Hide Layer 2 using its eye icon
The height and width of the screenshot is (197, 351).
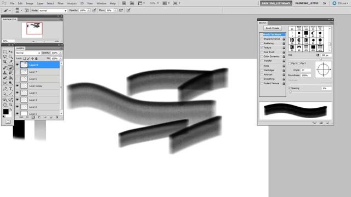(17, 107)
